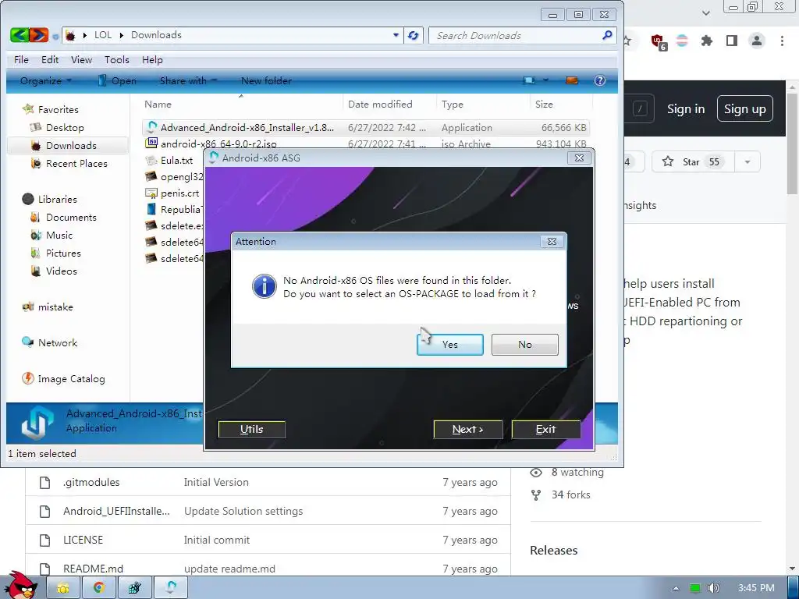
Task: Open Chrome from the taskbar
Action: [x=99, y=588]
